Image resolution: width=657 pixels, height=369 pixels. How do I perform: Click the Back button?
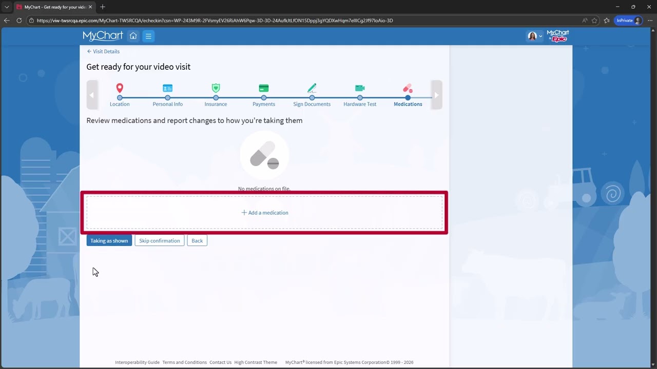197,241
